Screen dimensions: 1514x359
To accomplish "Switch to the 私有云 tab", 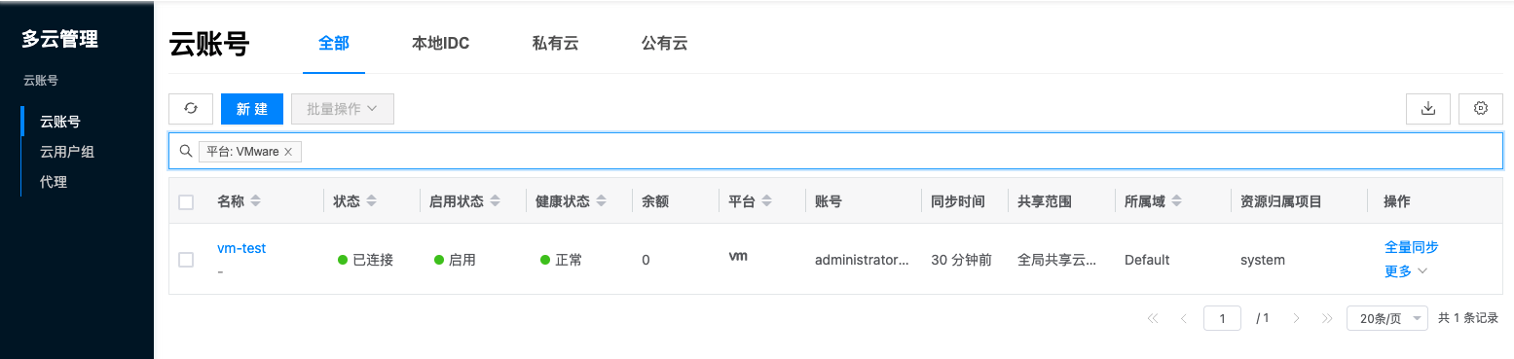I will pos(555,44).
